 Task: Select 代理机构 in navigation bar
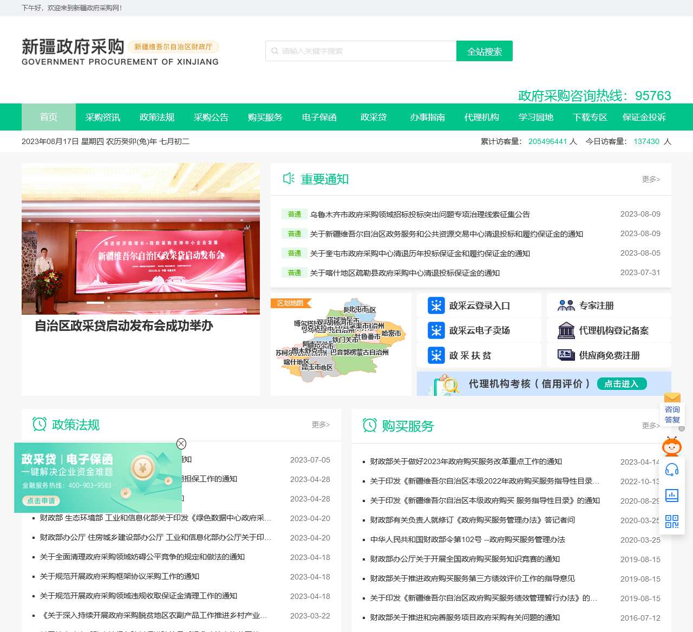point(482,117)
